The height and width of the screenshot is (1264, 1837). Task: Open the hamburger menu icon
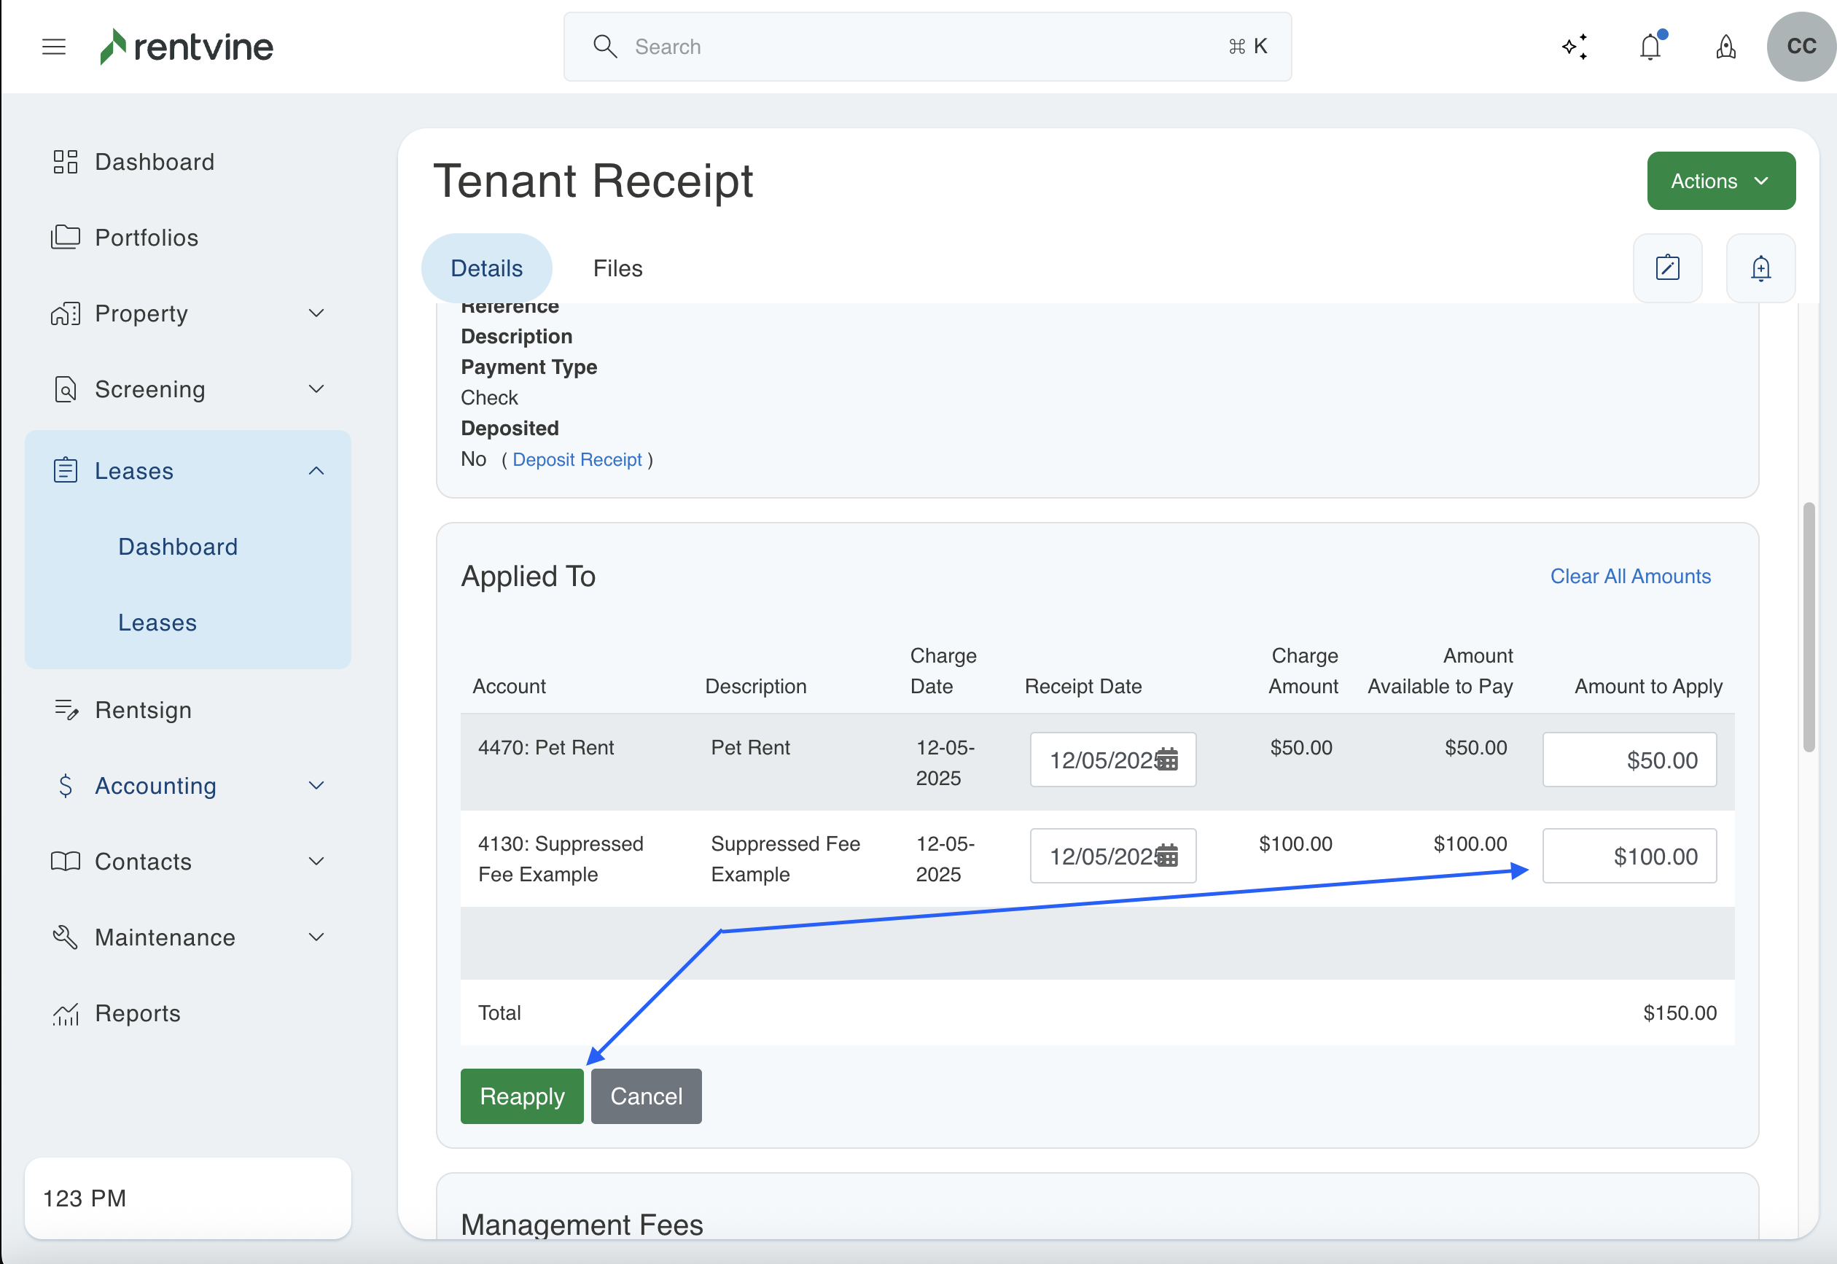pyautogui.click(x=54, y=47)
